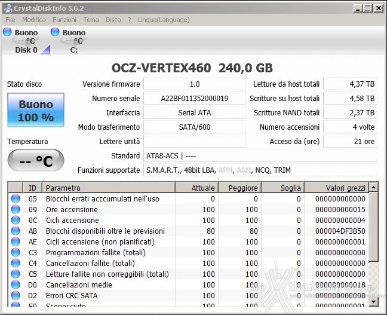Click the Parametro column header
Screen dimensions: 387x315
(x=109, y=188)
